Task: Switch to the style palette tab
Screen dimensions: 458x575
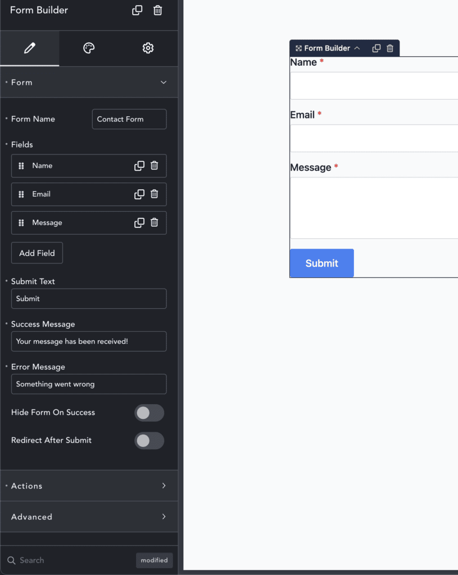Action: (89, 48)
